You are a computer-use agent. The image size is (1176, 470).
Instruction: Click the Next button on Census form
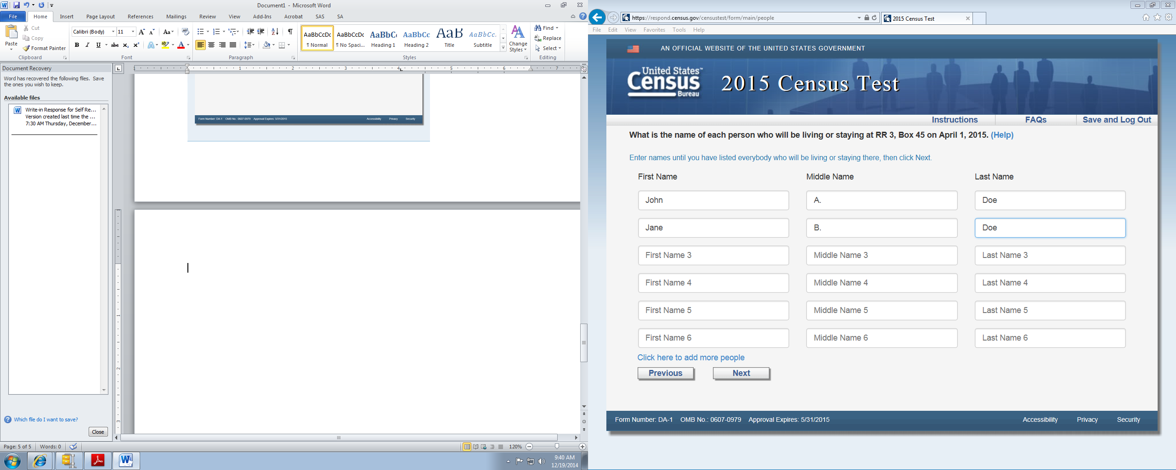[741, 373]
